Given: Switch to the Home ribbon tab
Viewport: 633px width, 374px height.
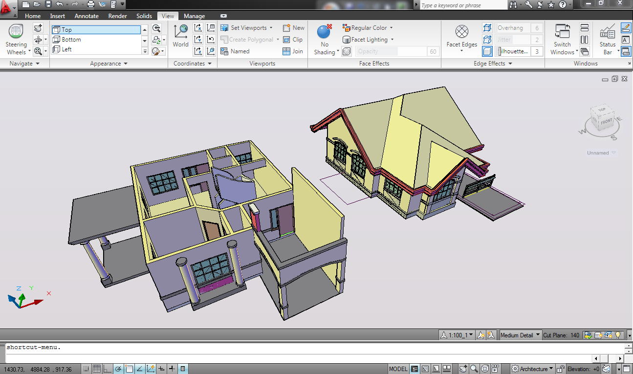Looking at the screenshot, I should (33, 16).
